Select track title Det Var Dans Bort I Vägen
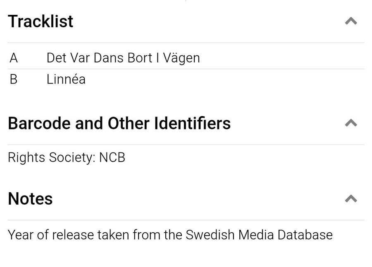 click(123, 58)
